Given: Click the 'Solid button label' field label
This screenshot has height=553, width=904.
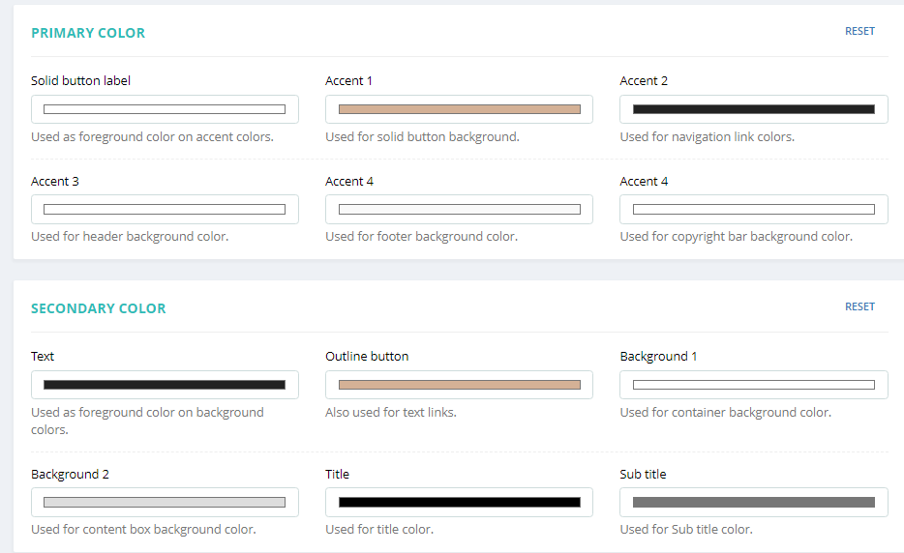Looking at the screenshot, I should 80,81.
